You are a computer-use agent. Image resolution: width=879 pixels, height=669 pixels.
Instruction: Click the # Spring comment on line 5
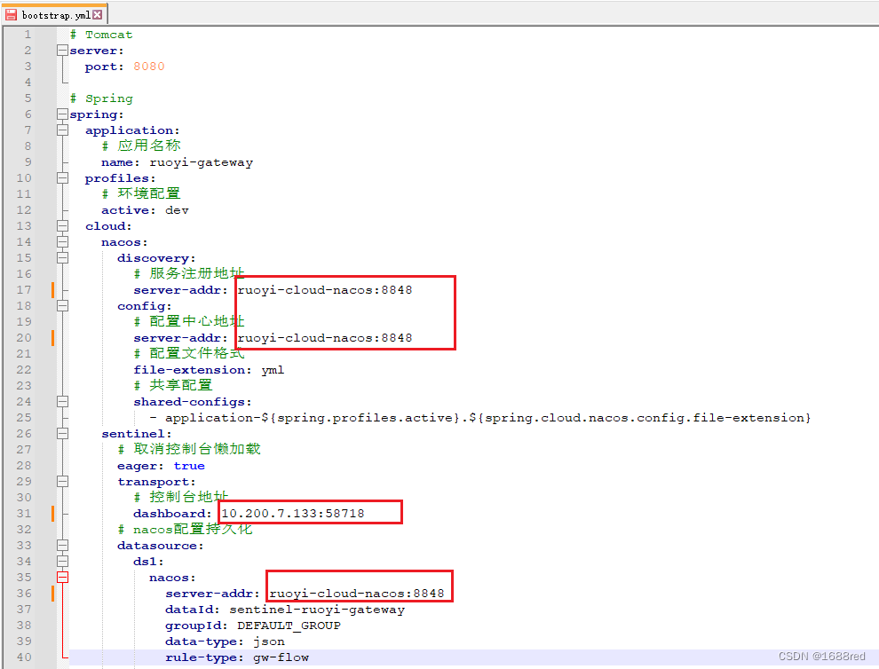[x=101, y=98]
